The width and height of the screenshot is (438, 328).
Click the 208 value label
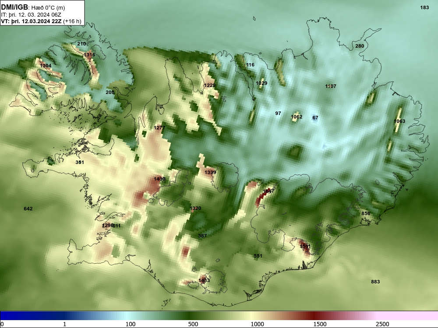pos(110,92)
